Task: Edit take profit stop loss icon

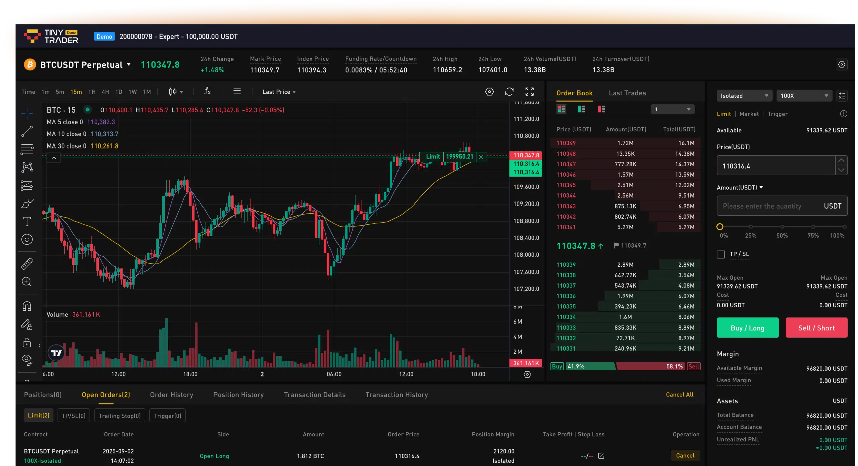Action: coord(601,456)
